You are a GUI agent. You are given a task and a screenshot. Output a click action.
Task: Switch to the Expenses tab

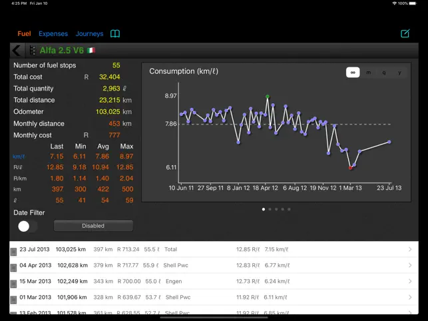coord(53,33)
